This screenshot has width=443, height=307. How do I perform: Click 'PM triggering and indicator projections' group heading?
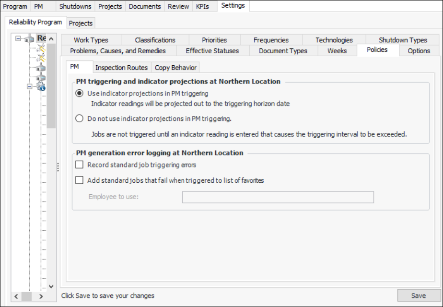178,82
